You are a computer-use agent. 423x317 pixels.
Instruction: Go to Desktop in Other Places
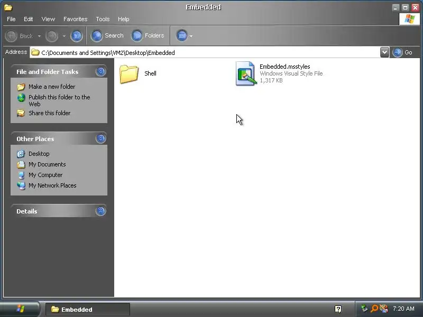(x=39, y=154)
